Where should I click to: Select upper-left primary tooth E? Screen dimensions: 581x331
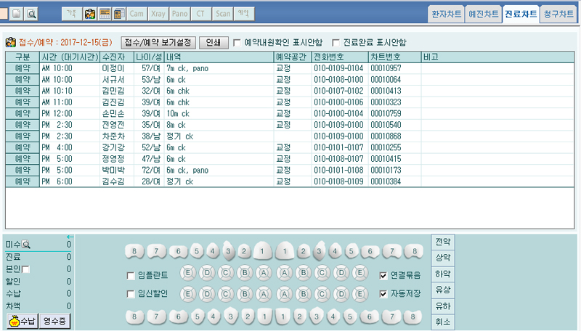click(188, 274)
